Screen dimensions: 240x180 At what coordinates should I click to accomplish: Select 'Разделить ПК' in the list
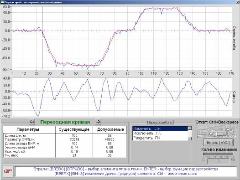(160, 138)
